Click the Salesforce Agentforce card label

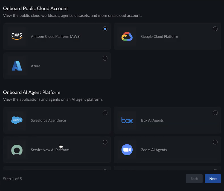pyautogui.click(x=48, y=120)
